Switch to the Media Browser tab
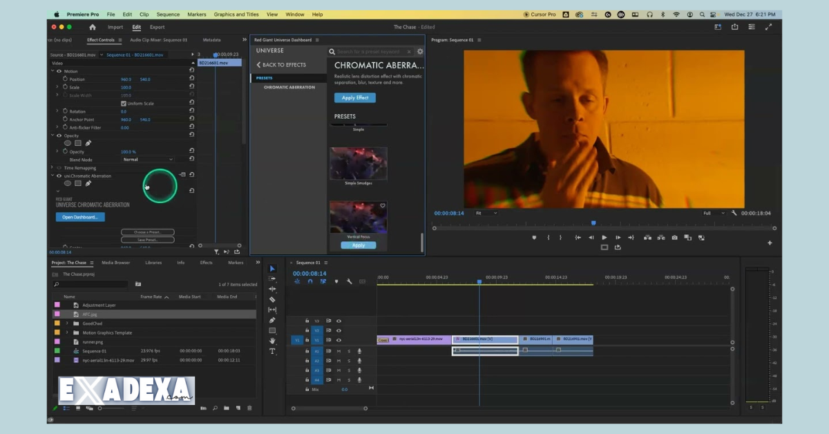Screen dimensions: 829x434 tap(115, 263)
